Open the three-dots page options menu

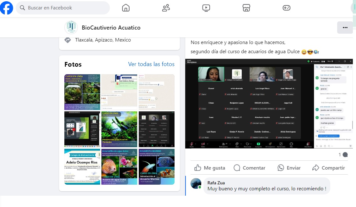point(345,28)
